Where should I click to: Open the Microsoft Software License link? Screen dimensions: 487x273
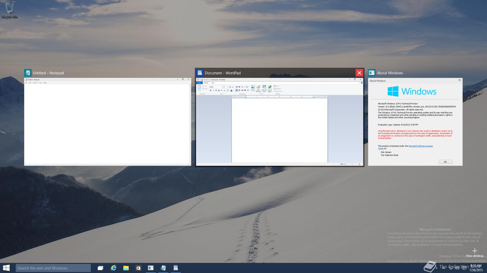point(421,146)
